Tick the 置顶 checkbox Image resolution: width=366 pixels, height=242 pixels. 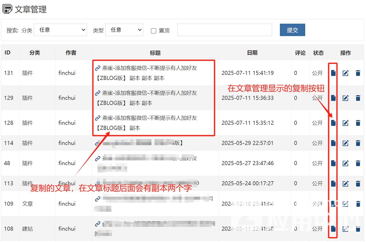coord(153,31)
